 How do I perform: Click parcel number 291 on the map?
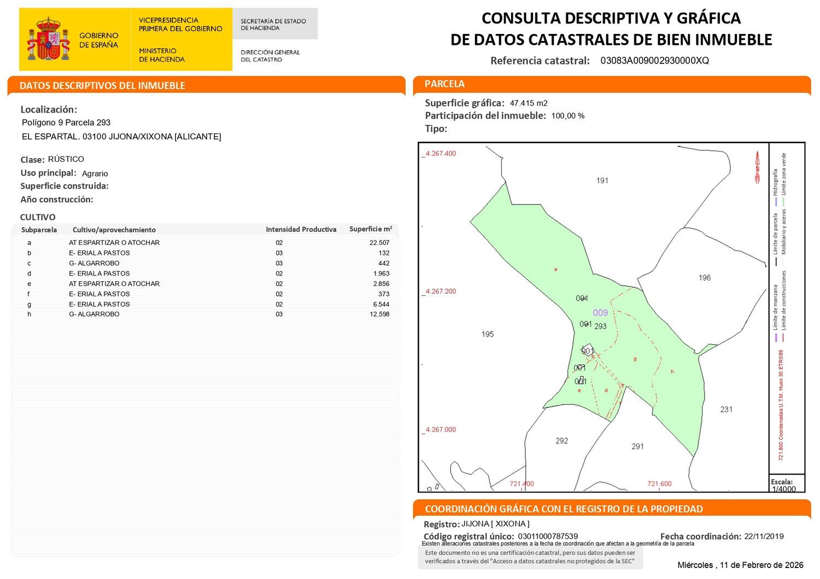[637, 446]
